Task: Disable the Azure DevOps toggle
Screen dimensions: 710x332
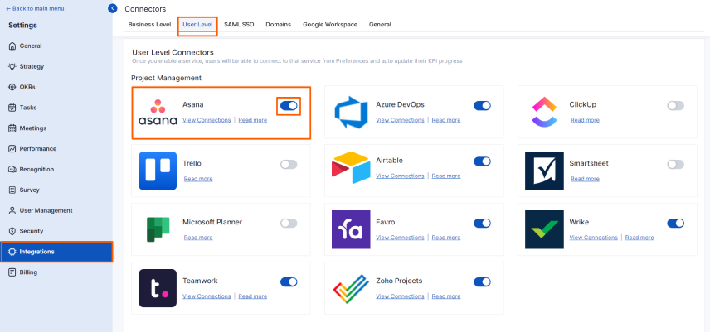Action: pos(482,106)
